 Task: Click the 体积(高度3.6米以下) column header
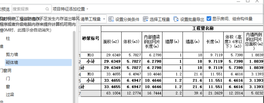[234, 42]
